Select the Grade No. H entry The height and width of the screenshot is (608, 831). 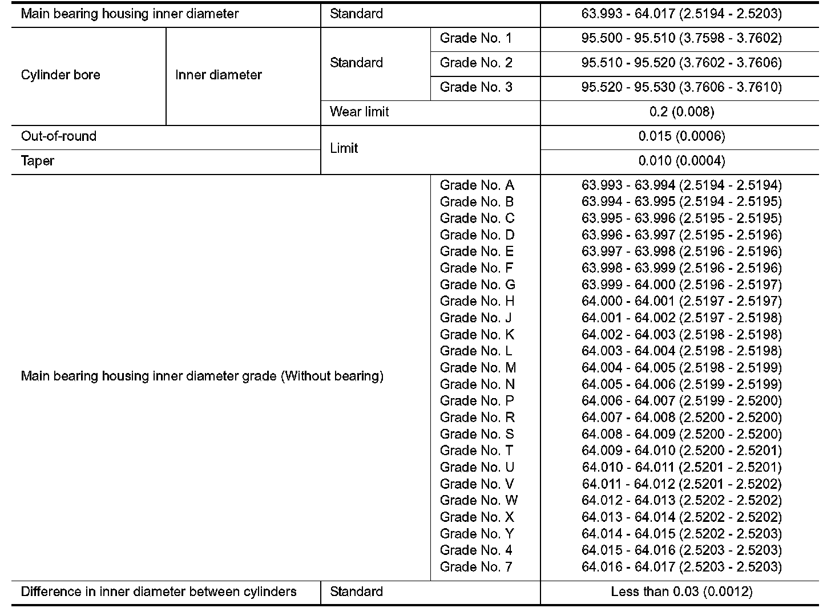[477, 301]
